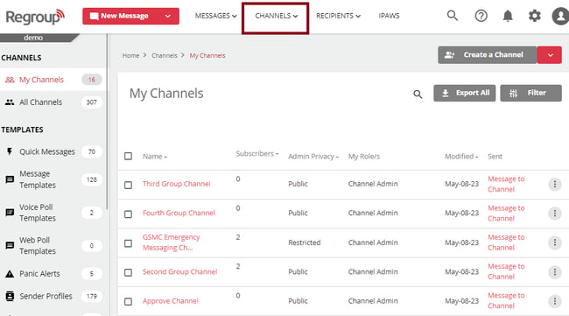The image size is (569, 316).
Task: Open the Recipients dropdown menu
Action: [338, 16]
